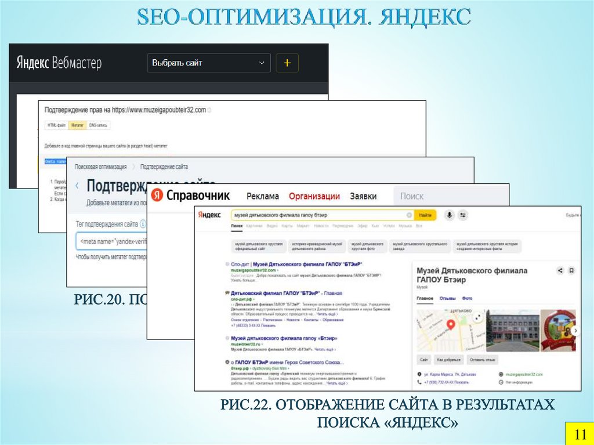Select the Картинки search tab
Screen dimensions: 594x445
[255, 226]
